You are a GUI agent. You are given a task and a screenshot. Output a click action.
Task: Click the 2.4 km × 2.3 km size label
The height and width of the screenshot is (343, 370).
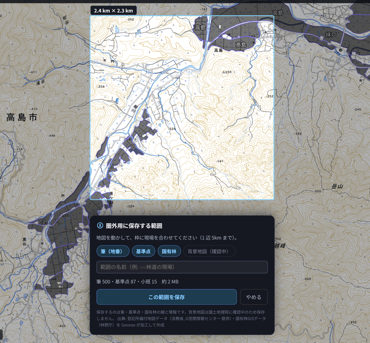coord(113,11)
